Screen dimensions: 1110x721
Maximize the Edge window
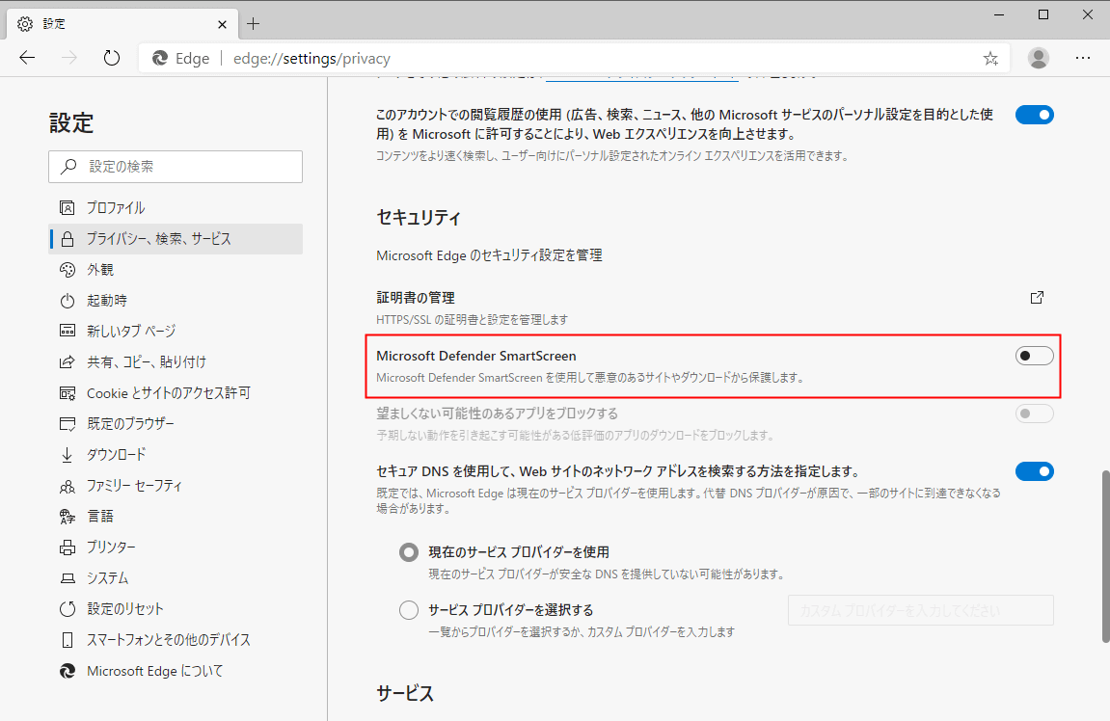[x=1043, y=14]
